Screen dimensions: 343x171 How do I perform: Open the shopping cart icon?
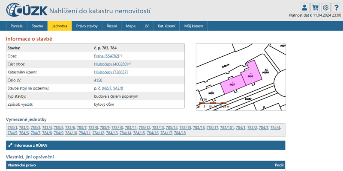315,7
